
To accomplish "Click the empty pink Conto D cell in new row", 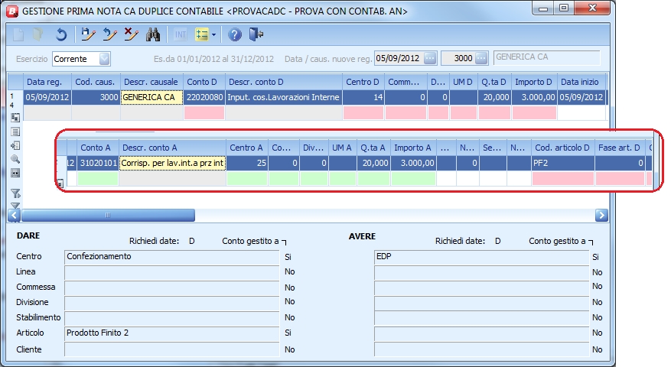I will tap(204, 113).
